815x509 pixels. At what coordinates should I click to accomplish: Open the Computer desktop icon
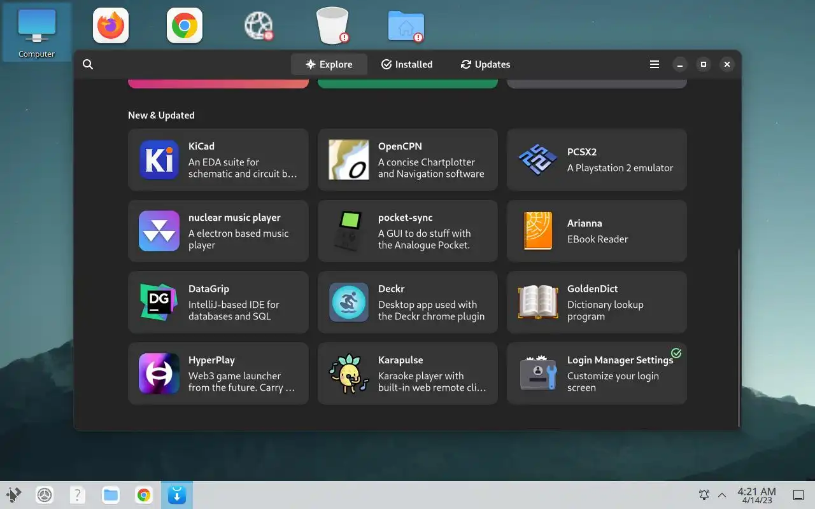(x=36, y=32)
